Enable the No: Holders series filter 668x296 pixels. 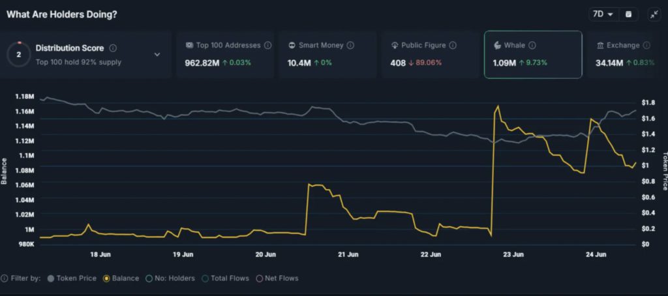point(171,278)
